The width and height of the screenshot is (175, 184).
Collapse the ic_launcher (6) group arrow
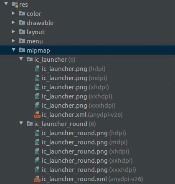(x=21, y=59)
